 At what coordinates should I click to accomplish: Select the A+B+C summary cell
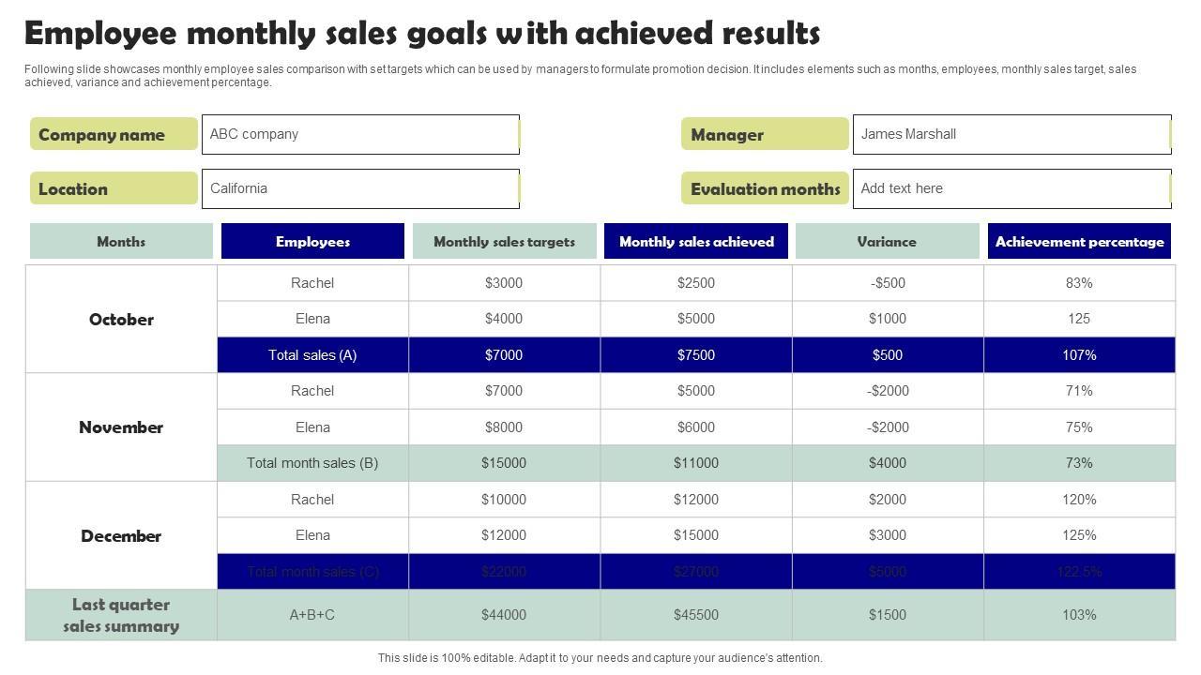pyautogui.click(x=312, y=615)
